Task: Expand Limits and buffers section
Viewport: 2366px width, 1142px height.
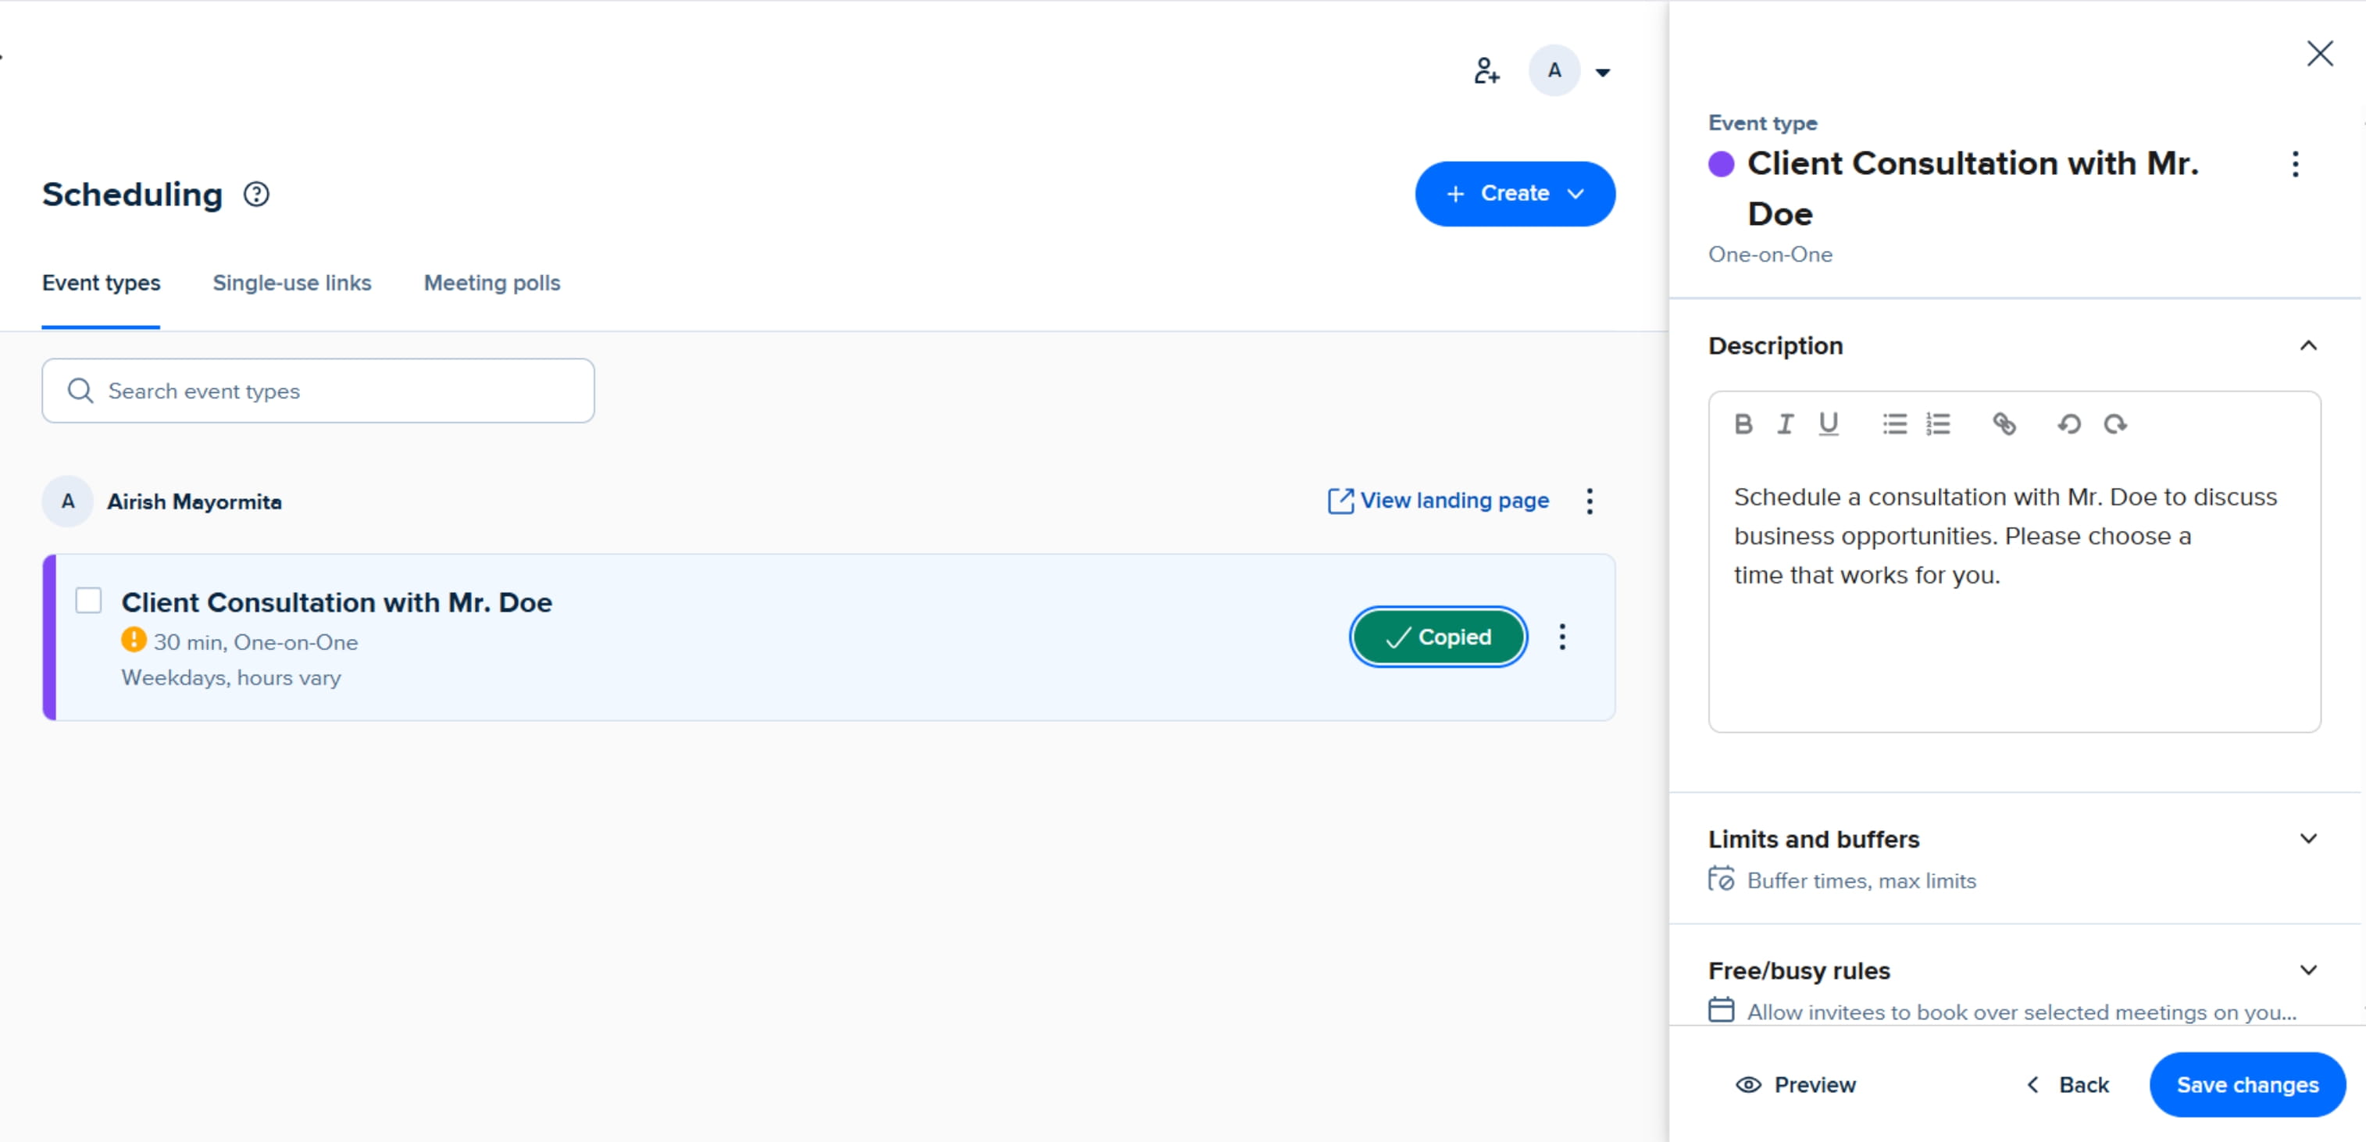Action: point(2307,839)
